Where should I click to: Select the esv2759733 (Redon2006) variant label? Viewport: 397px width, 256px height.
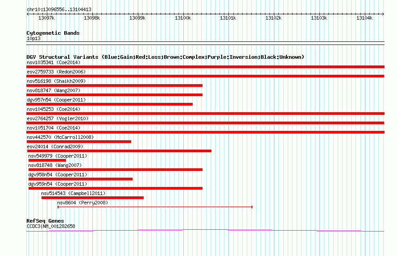56,72
